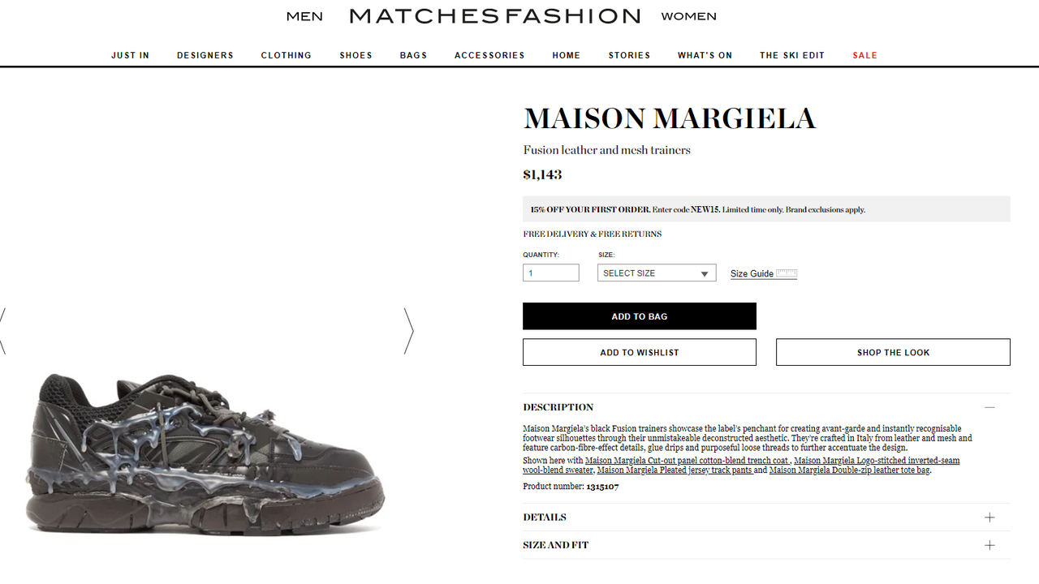Focus the quantity input field

tap(551, 273)
